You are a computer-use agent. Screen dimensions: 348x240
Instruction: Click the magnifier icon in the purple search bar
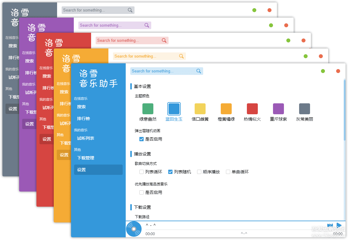[x=147, y=25]
